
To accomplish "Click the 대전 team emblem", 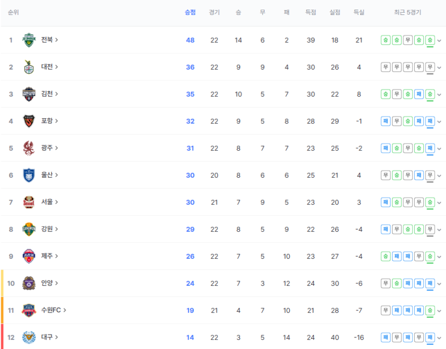I will (29, 67).
